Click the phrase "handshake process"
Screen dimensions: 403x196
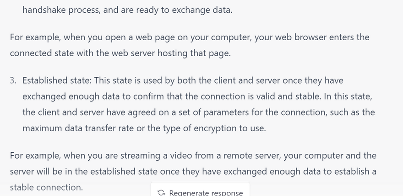tap(60, 9)
